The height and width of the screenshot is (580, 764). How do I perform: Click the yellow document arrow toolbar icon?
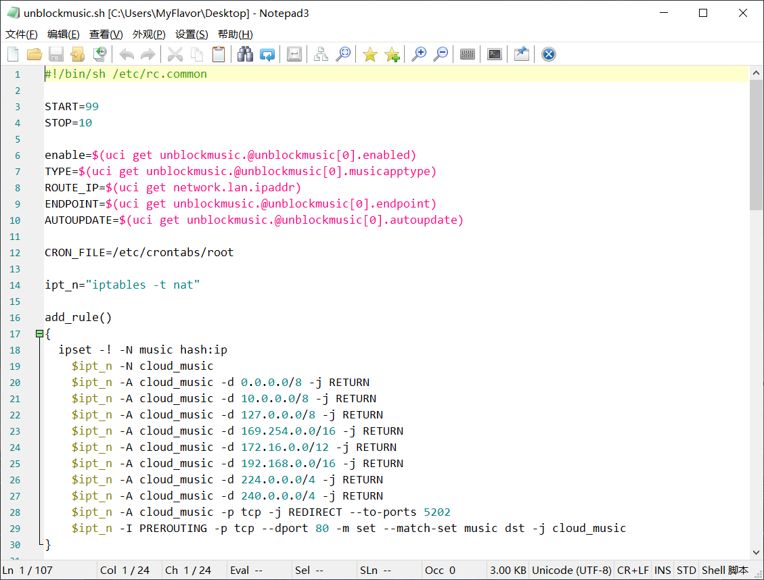(78, 54)
